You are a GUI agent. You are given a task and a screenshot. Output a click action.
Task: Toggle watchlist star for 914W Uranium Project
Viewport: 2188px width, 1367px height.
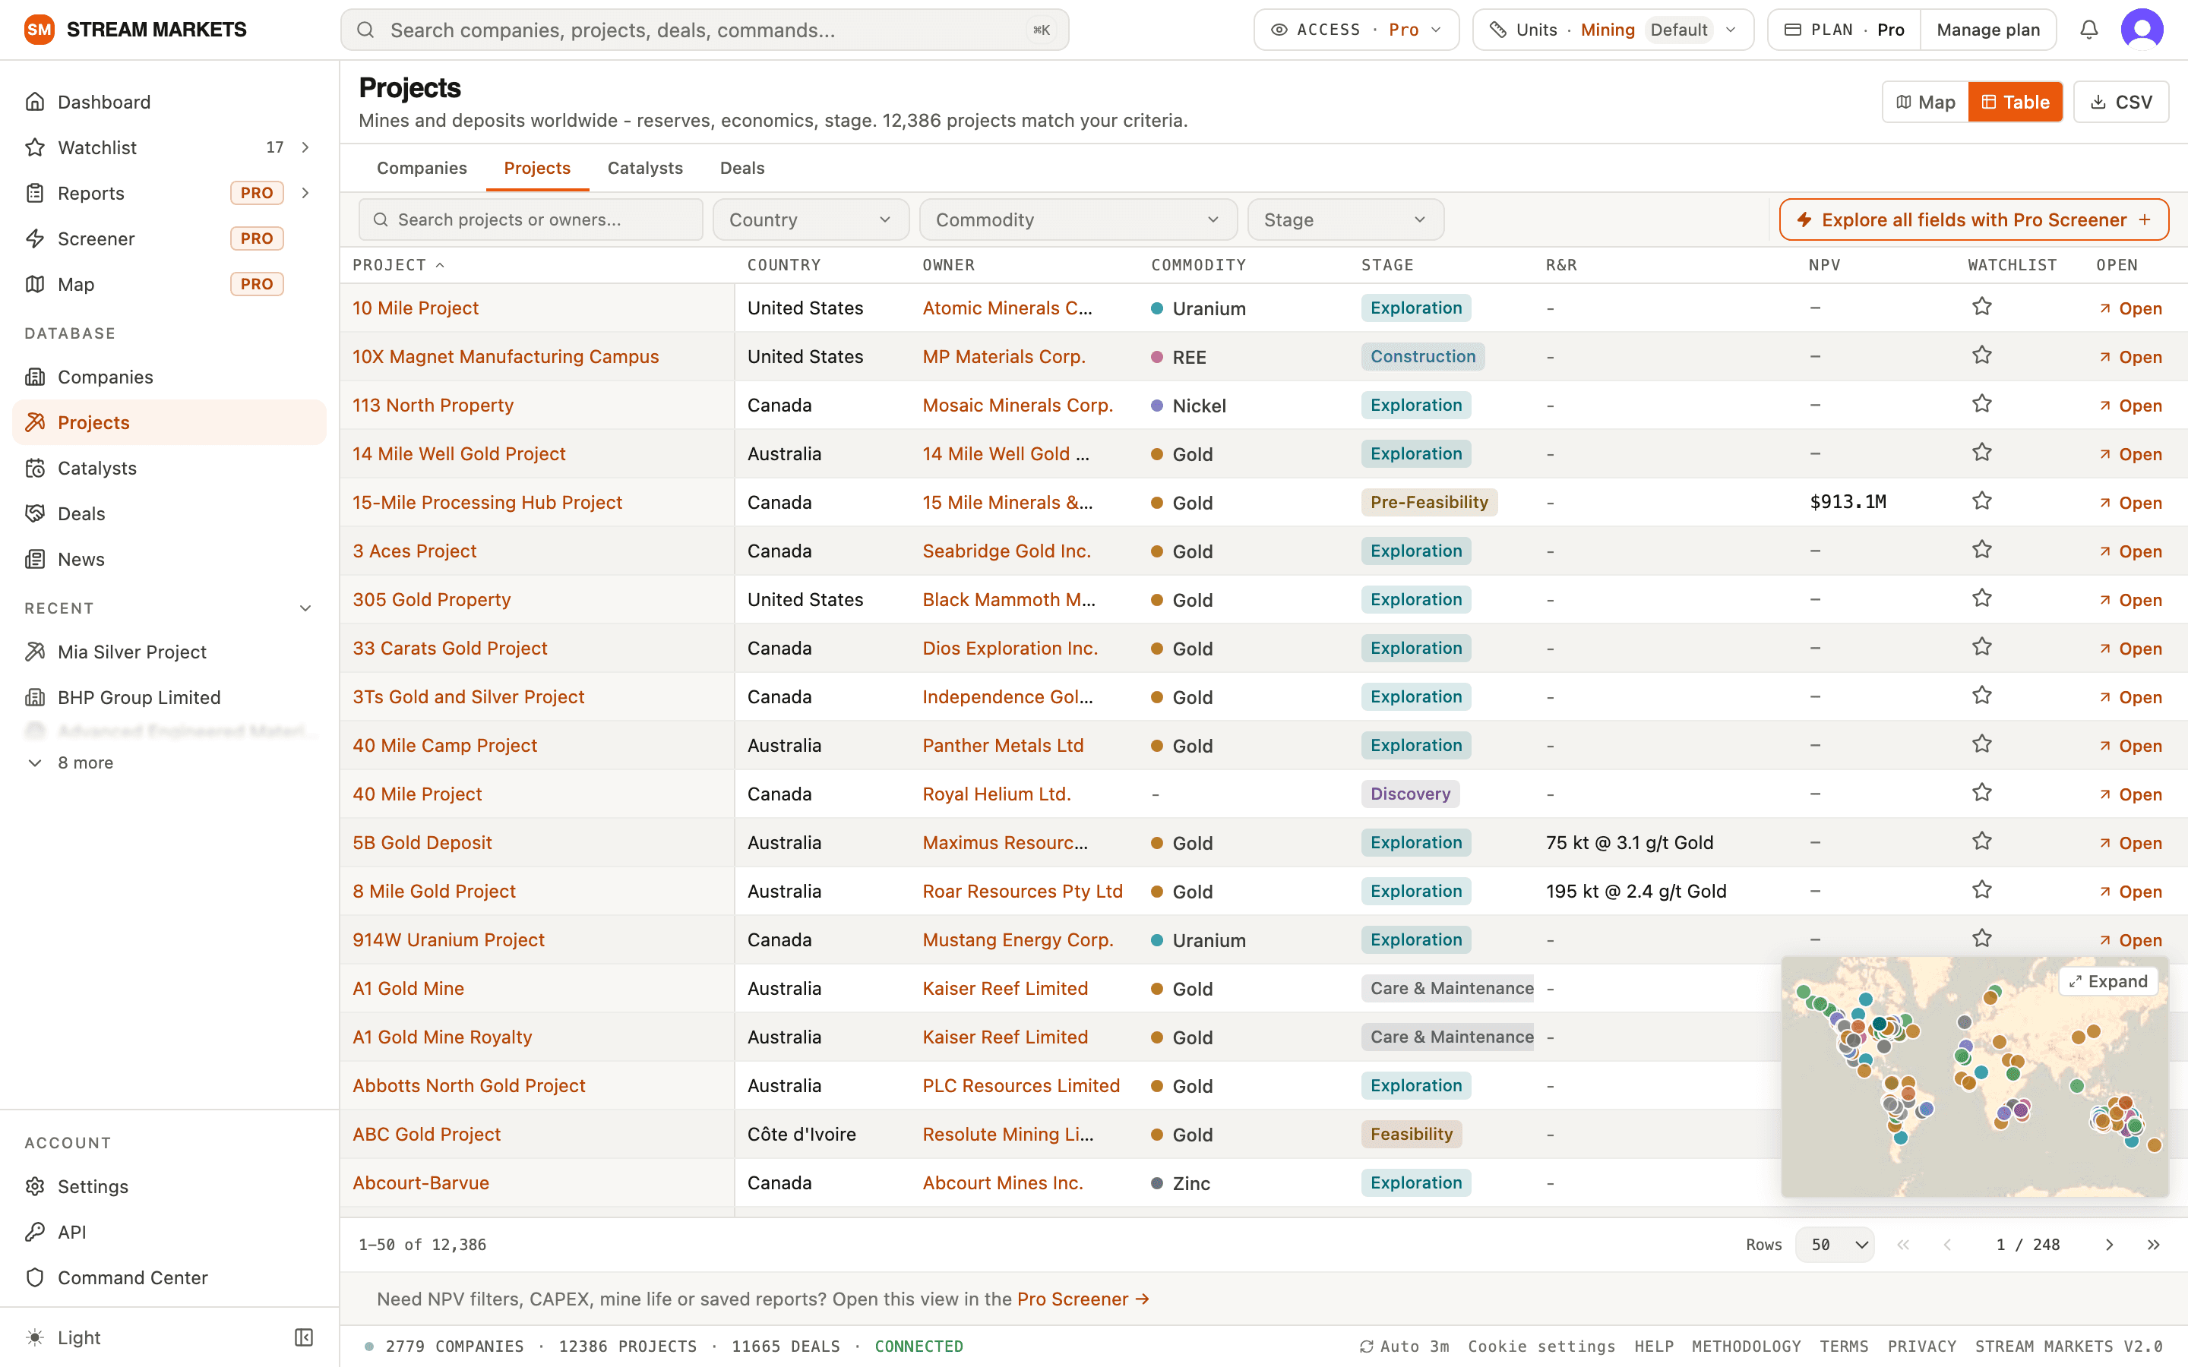(1982, 939)
